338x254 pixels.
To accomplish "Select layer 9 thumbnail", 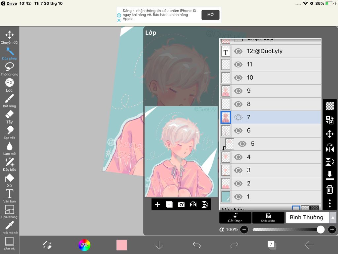I will click(x=226, y=91).
